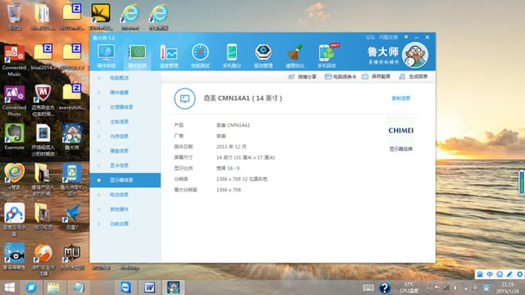Select 电池信息 in the sidebar

[x=125, y=195]
